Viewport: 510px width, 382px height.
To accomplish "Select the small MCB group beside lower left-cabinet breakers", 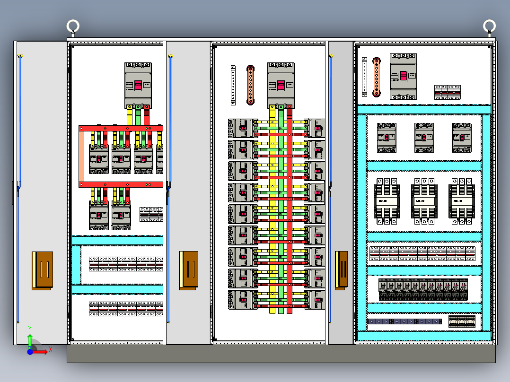I will [x=151, y=215].
